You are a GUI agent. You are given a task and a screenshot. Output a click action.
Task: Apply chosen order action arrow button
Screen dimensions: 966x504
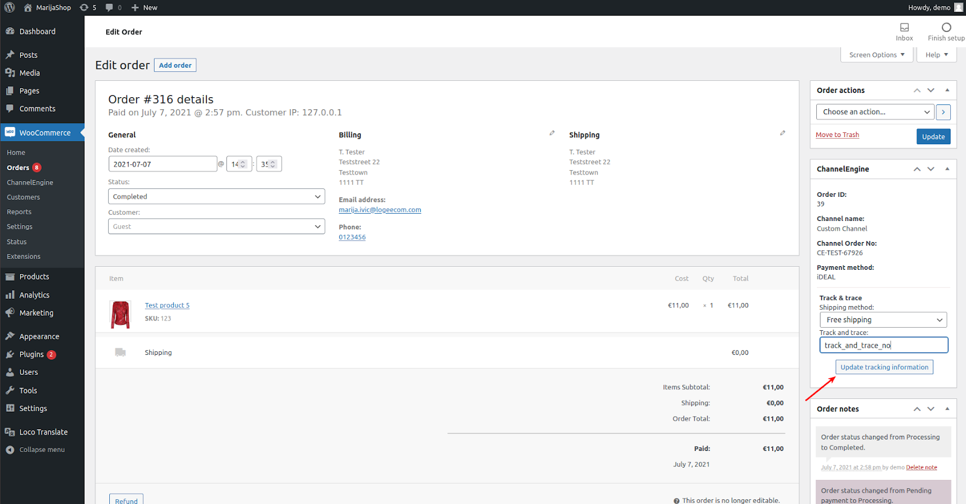(943, 112)
